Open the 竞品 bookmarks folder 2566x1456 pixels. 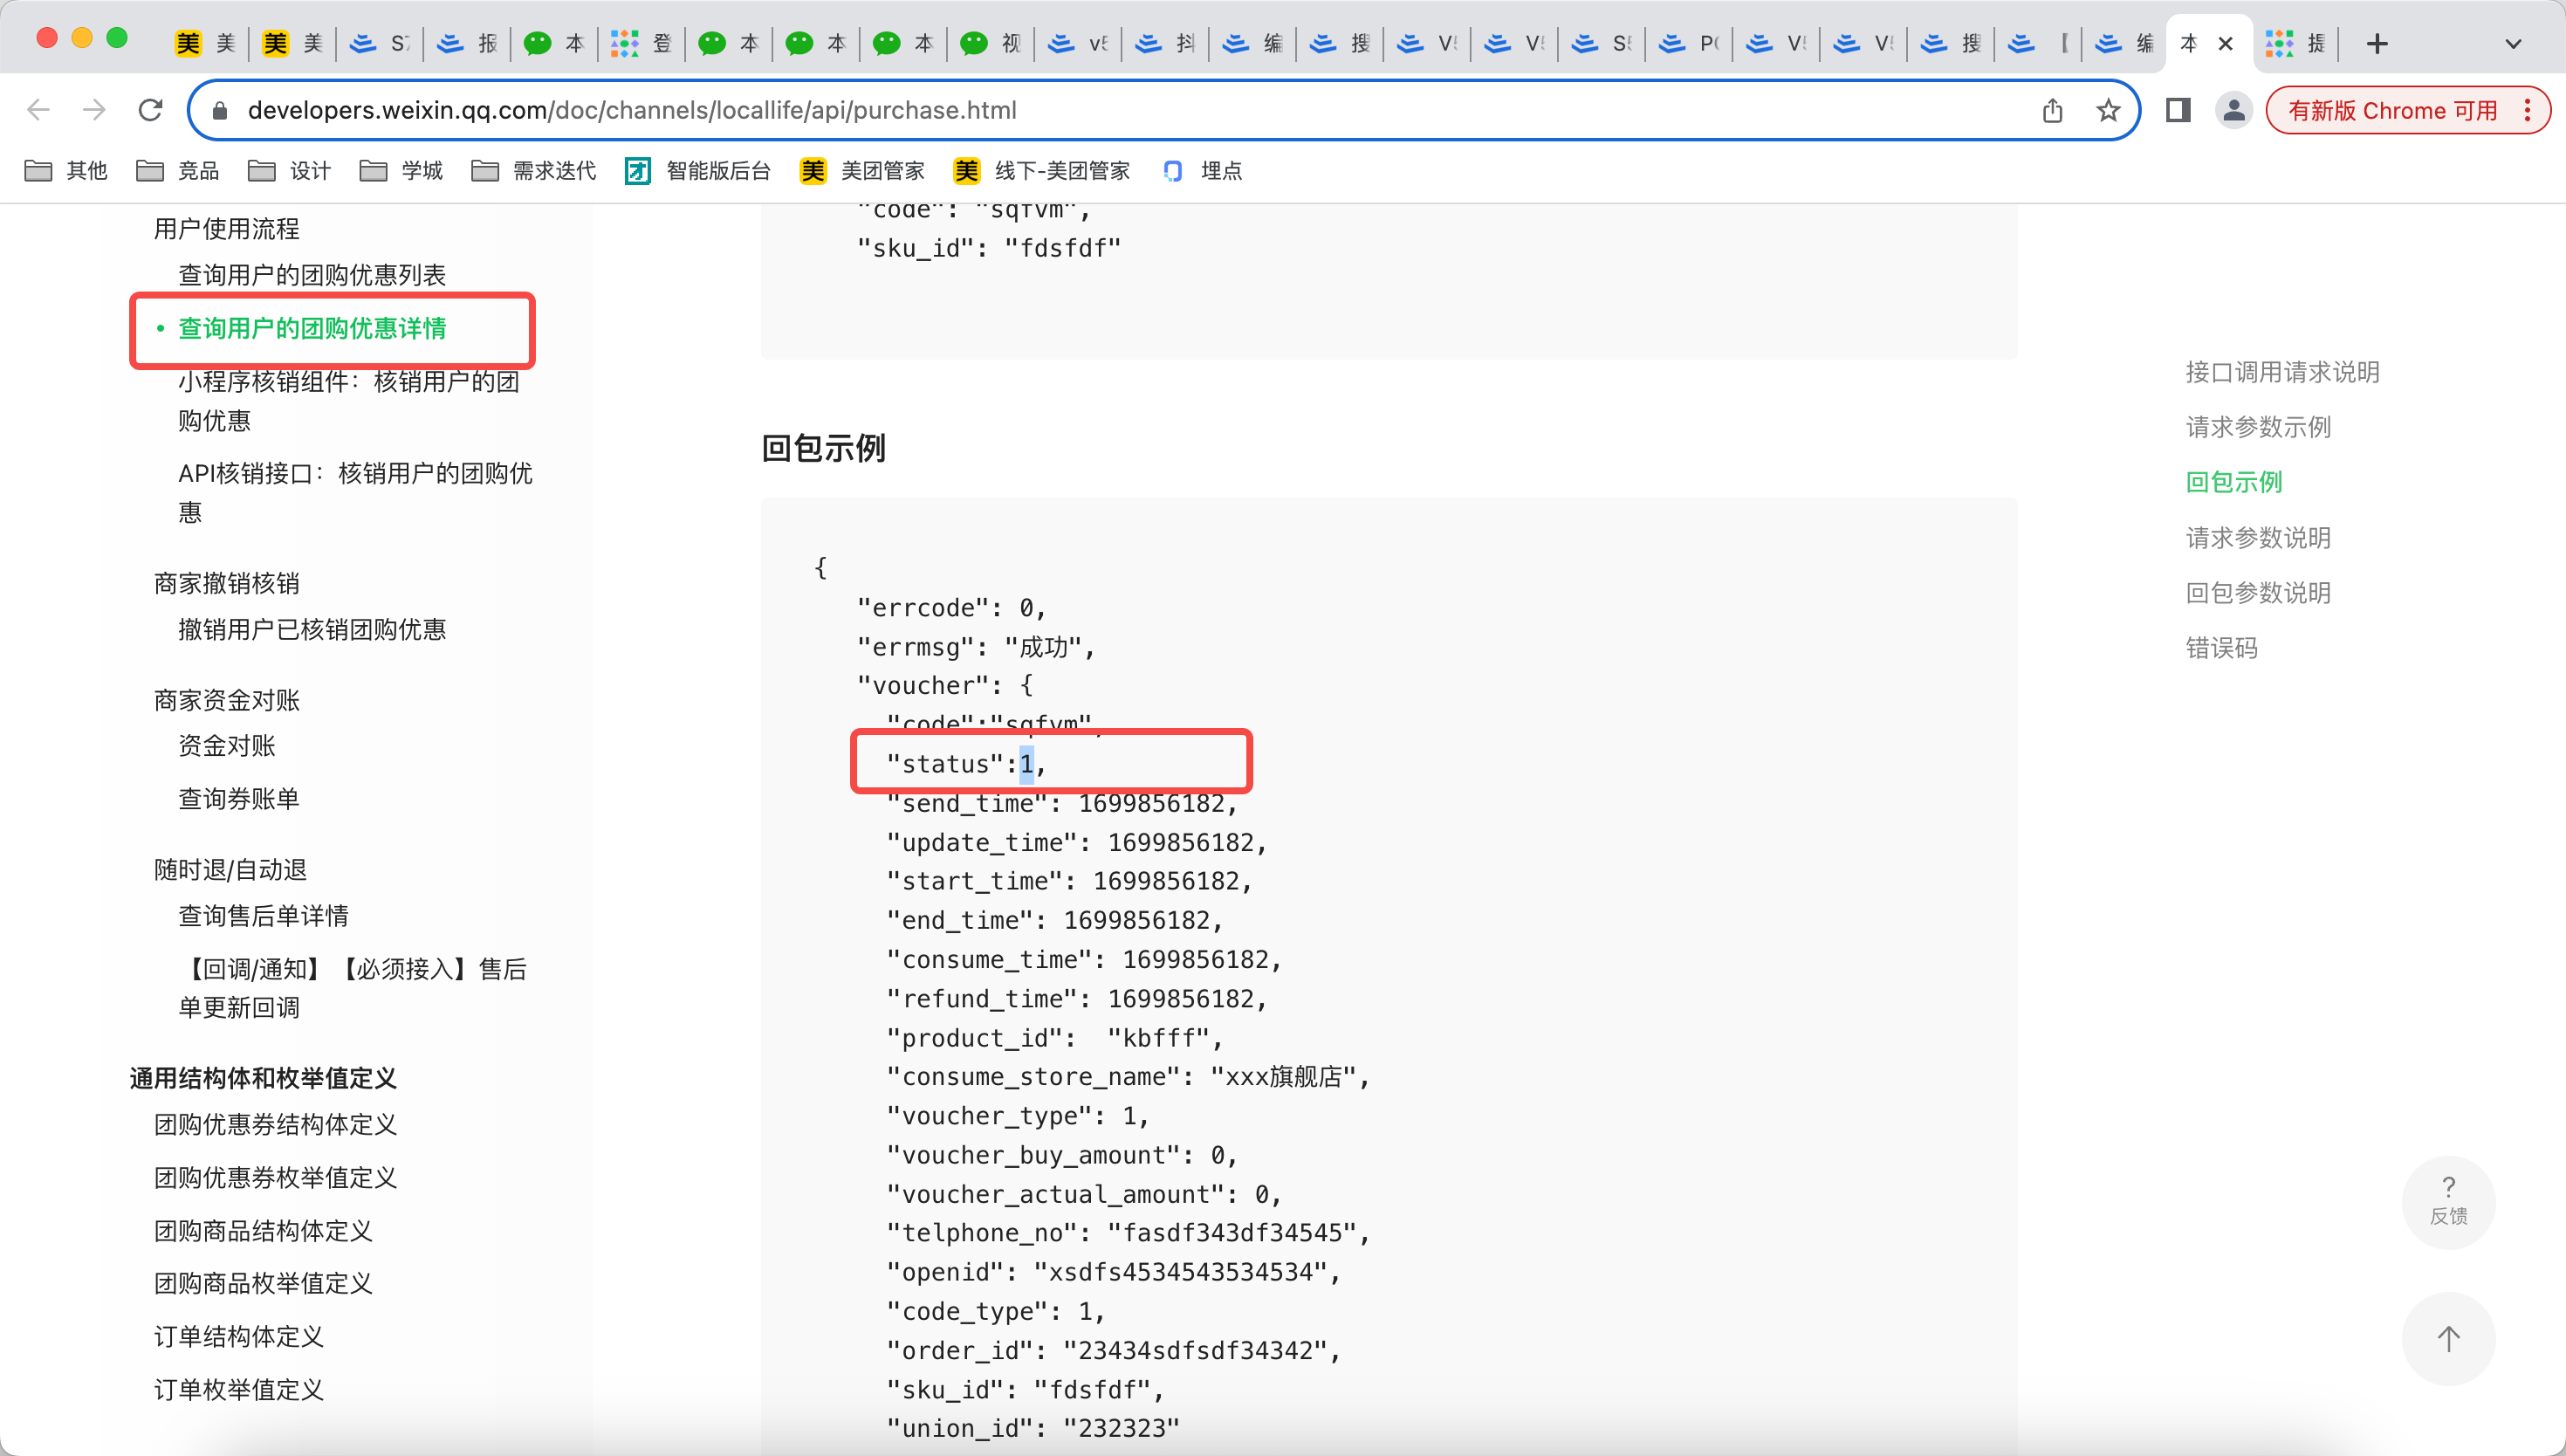pos(177,171)
